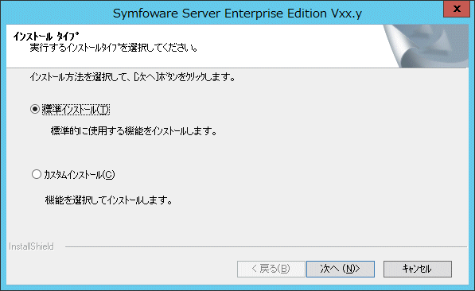Image resolution: width=475 pixels, height=291 pixels.
Task: Close the installer with the X button
Action: (457, 9)
